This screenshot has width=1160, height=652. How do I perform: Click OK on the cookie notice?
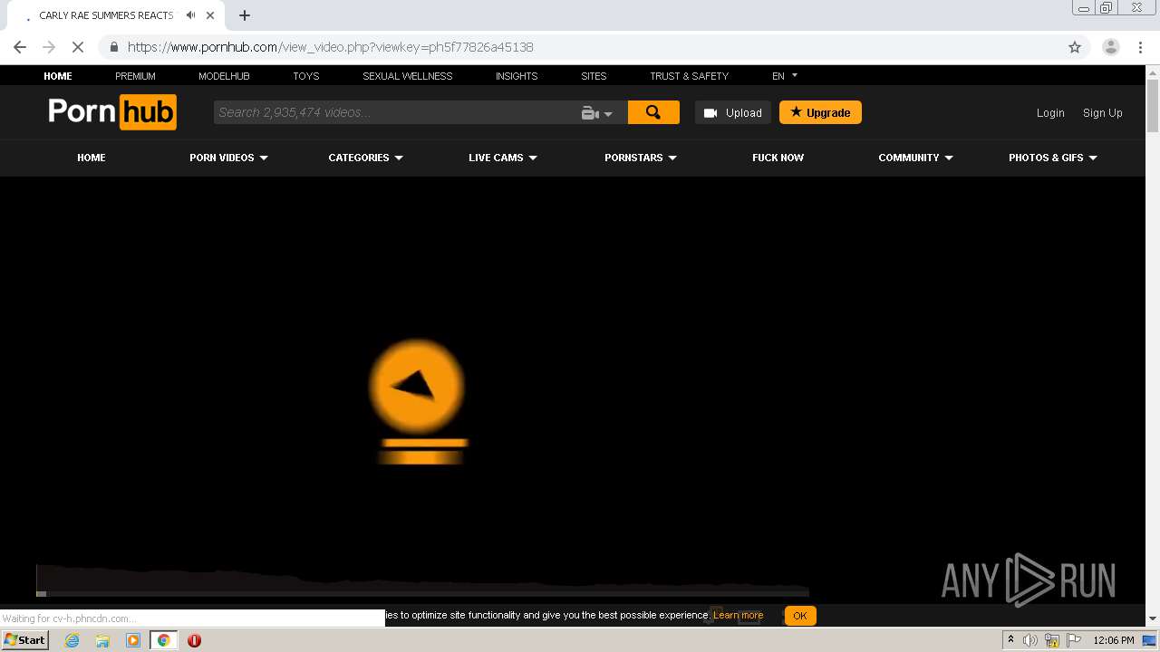coord(799,616)
